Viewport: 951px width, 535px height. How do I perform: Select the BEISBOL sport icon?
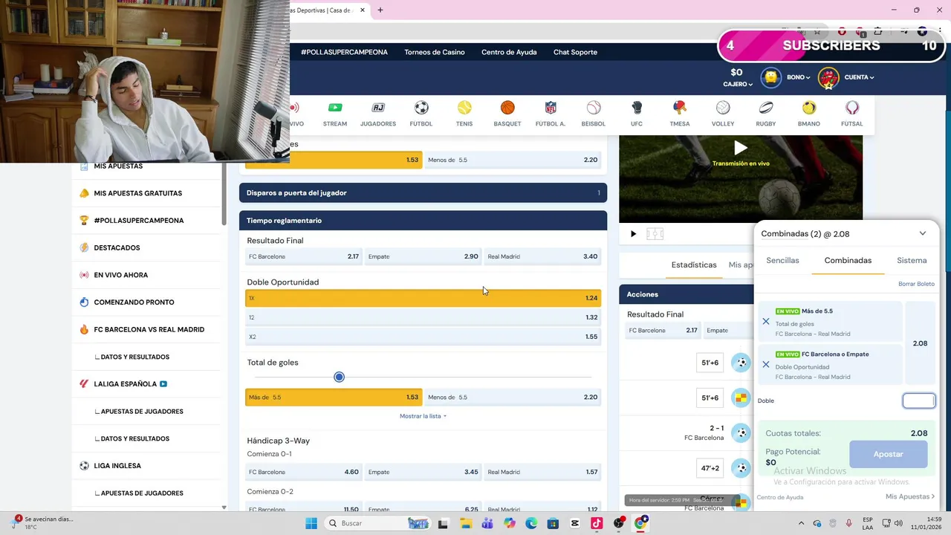point(594,114)
